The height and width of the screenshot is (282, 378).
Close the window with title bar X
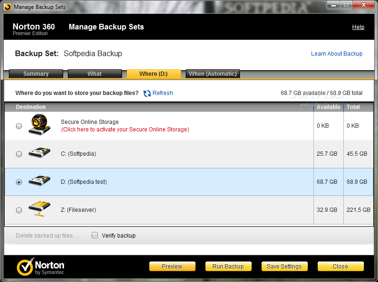[364, 5]
